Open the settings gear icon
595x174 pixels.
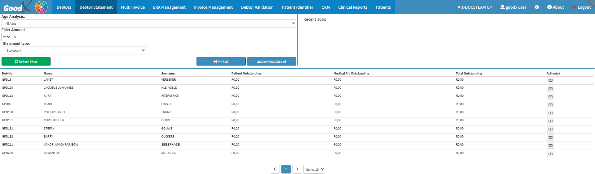(537, 7)
